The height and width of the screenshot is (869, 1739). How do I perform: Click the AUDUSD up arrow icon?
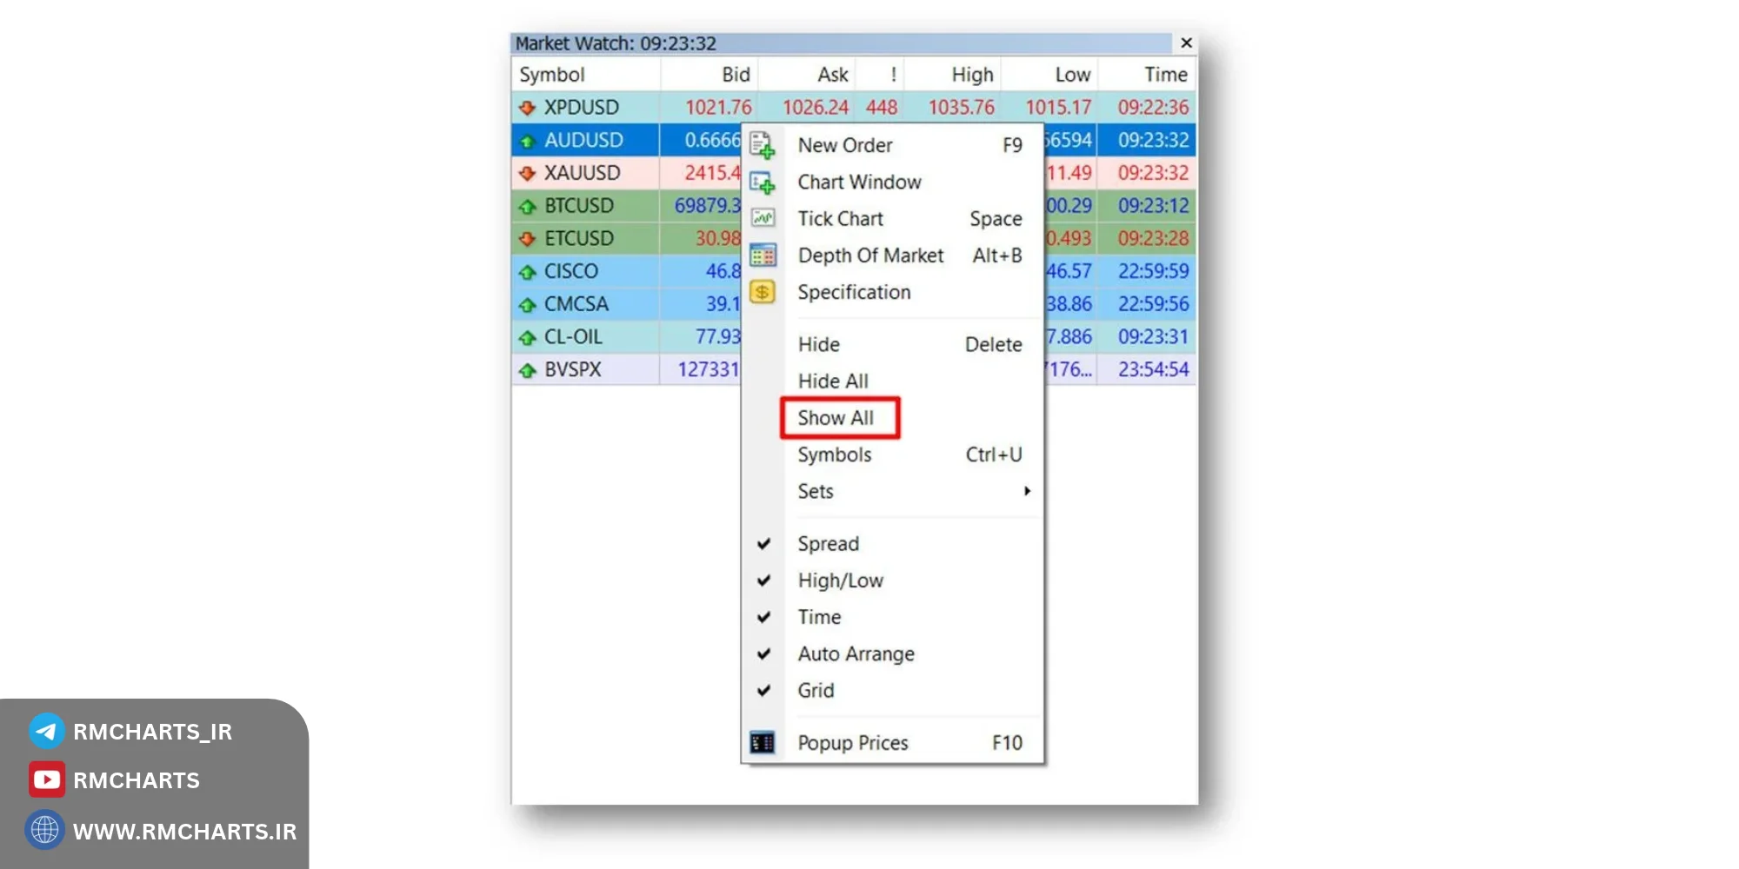click(x=527, y=141)
